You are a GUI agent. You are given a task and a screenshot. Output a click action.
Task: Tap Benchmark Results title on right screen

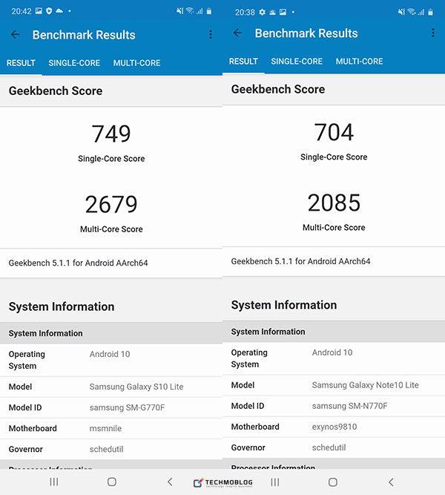306,33
